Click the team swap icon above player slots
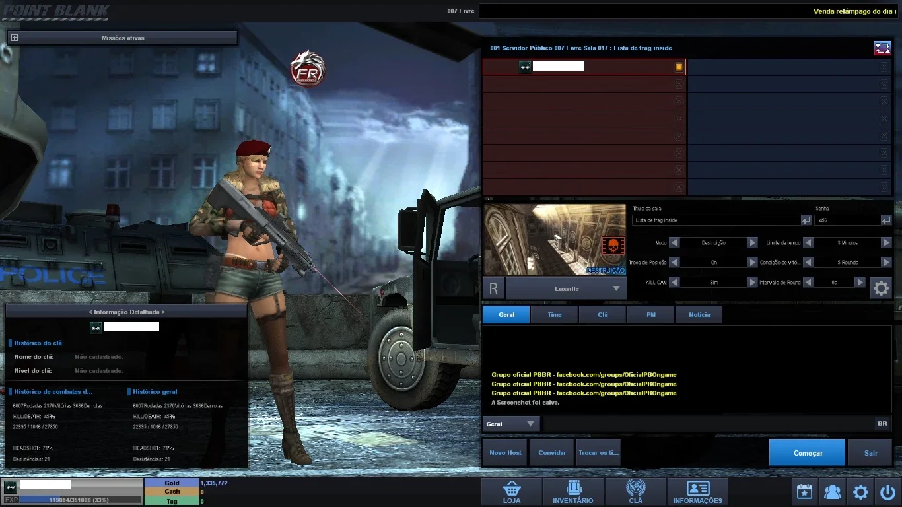Viewport: 902px width, 507px height. (x=883, y=48)
